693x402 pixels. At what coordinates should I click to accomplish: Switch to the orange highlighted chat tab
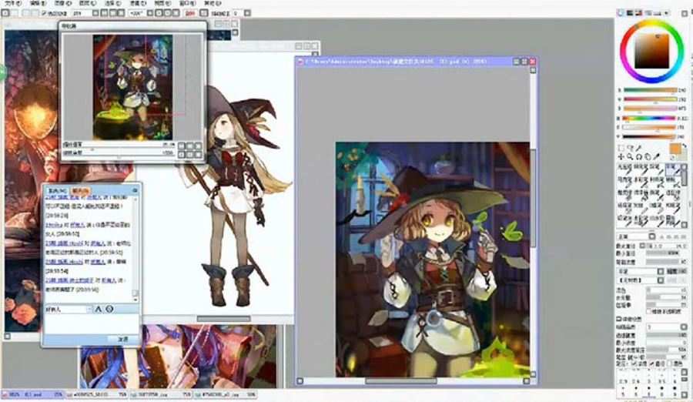click(81, 189)
